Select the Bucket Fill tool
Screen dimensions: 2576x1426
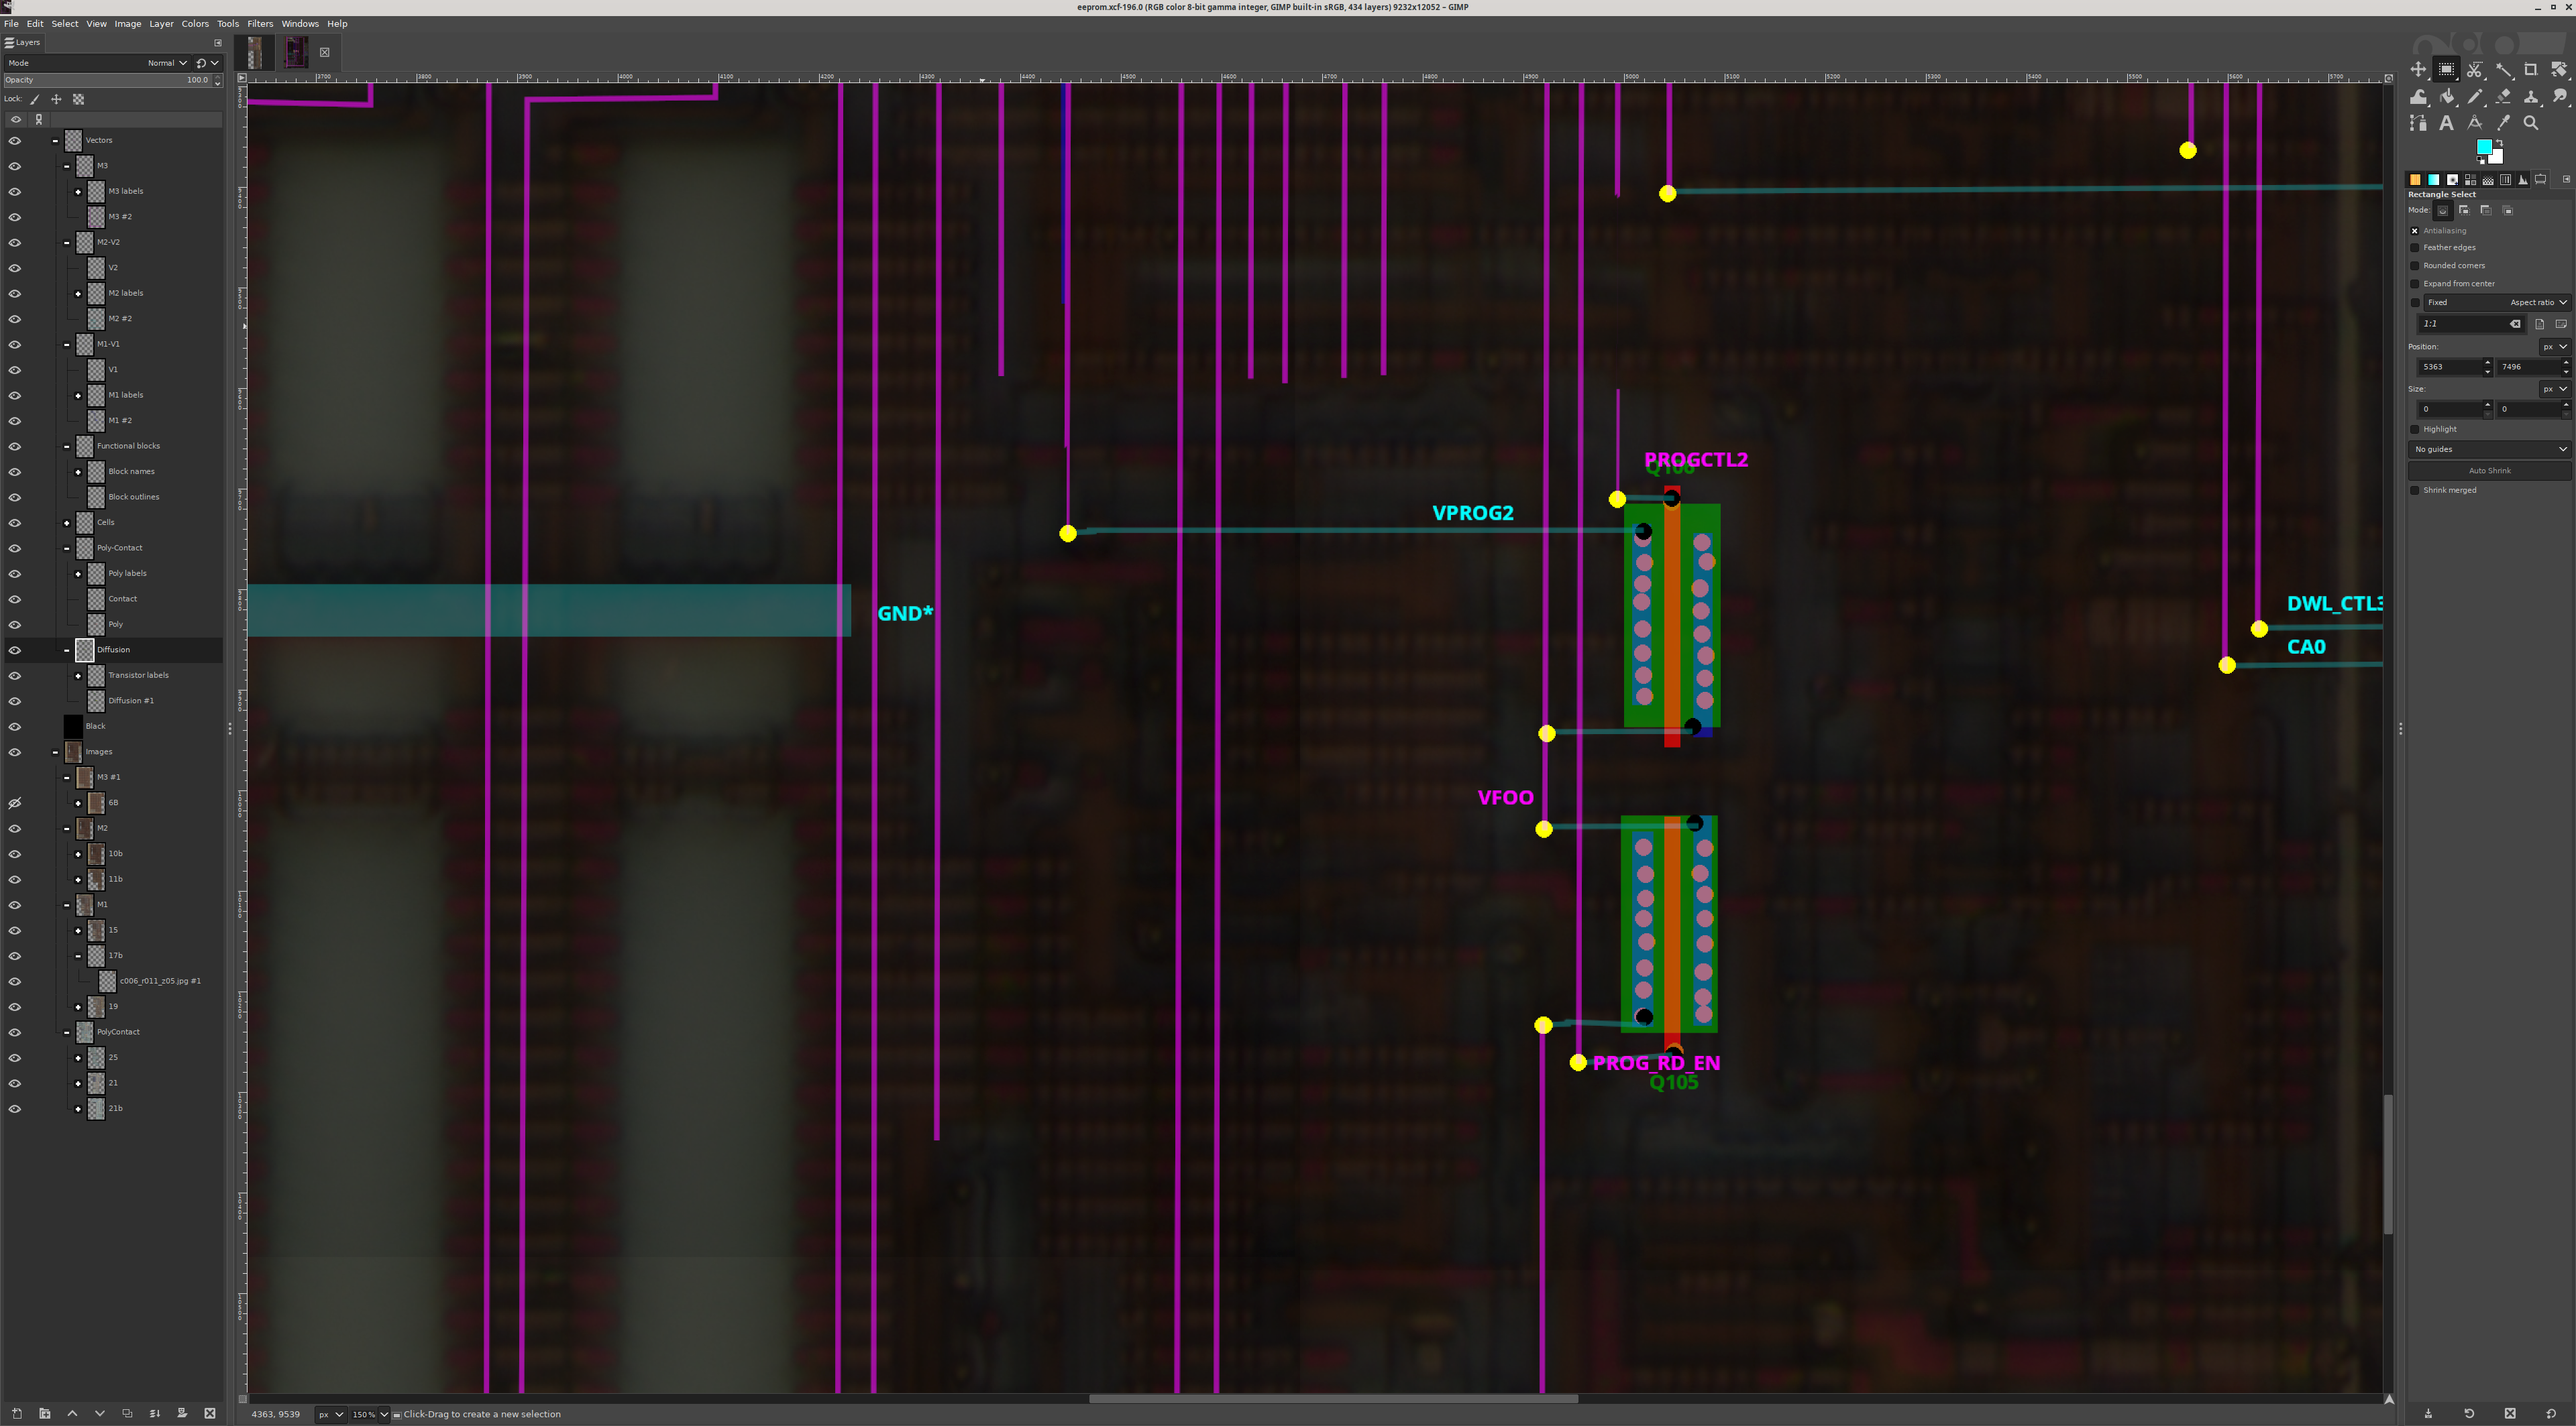2446,97
